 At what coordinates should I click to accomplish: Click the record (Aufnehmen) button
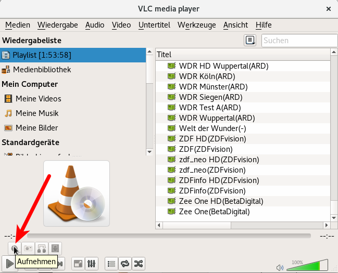(15, 249)
